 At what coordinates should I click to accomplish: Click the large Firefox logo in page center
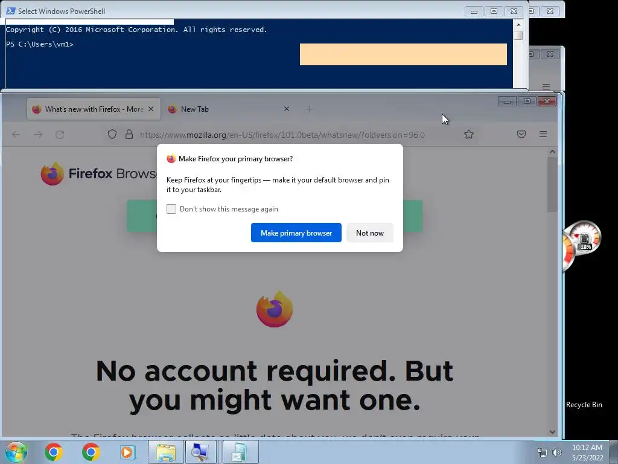[x=275, y=309]
